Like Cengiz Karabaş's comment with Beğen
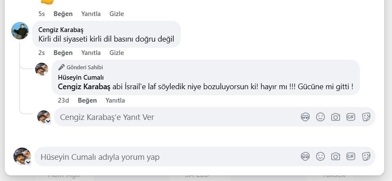The image size is (392, 181). [63, 53]
